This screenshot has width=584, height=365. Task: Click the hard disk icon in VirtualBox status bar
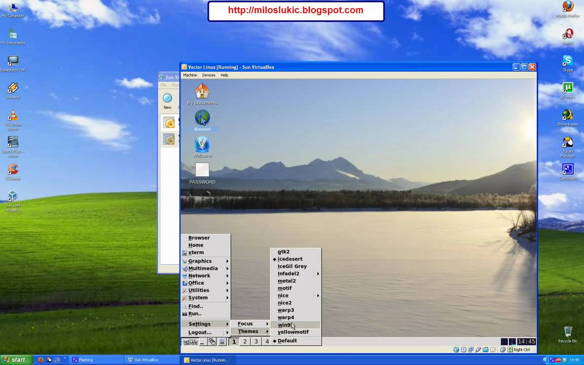[456, 349]
